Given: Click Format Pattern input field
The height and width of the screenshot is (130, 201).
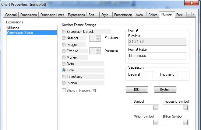Looking at the screenshot, I should 157,56.
